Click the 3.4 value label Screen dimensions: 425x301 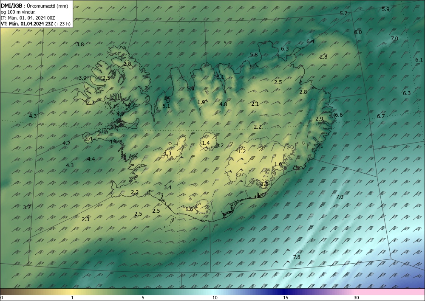click(167, 187)
